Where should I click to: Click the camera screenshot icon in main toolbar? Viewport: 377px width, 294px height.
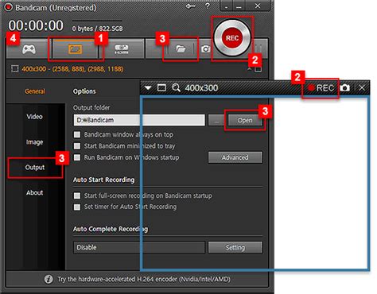[x=205, y=49]
